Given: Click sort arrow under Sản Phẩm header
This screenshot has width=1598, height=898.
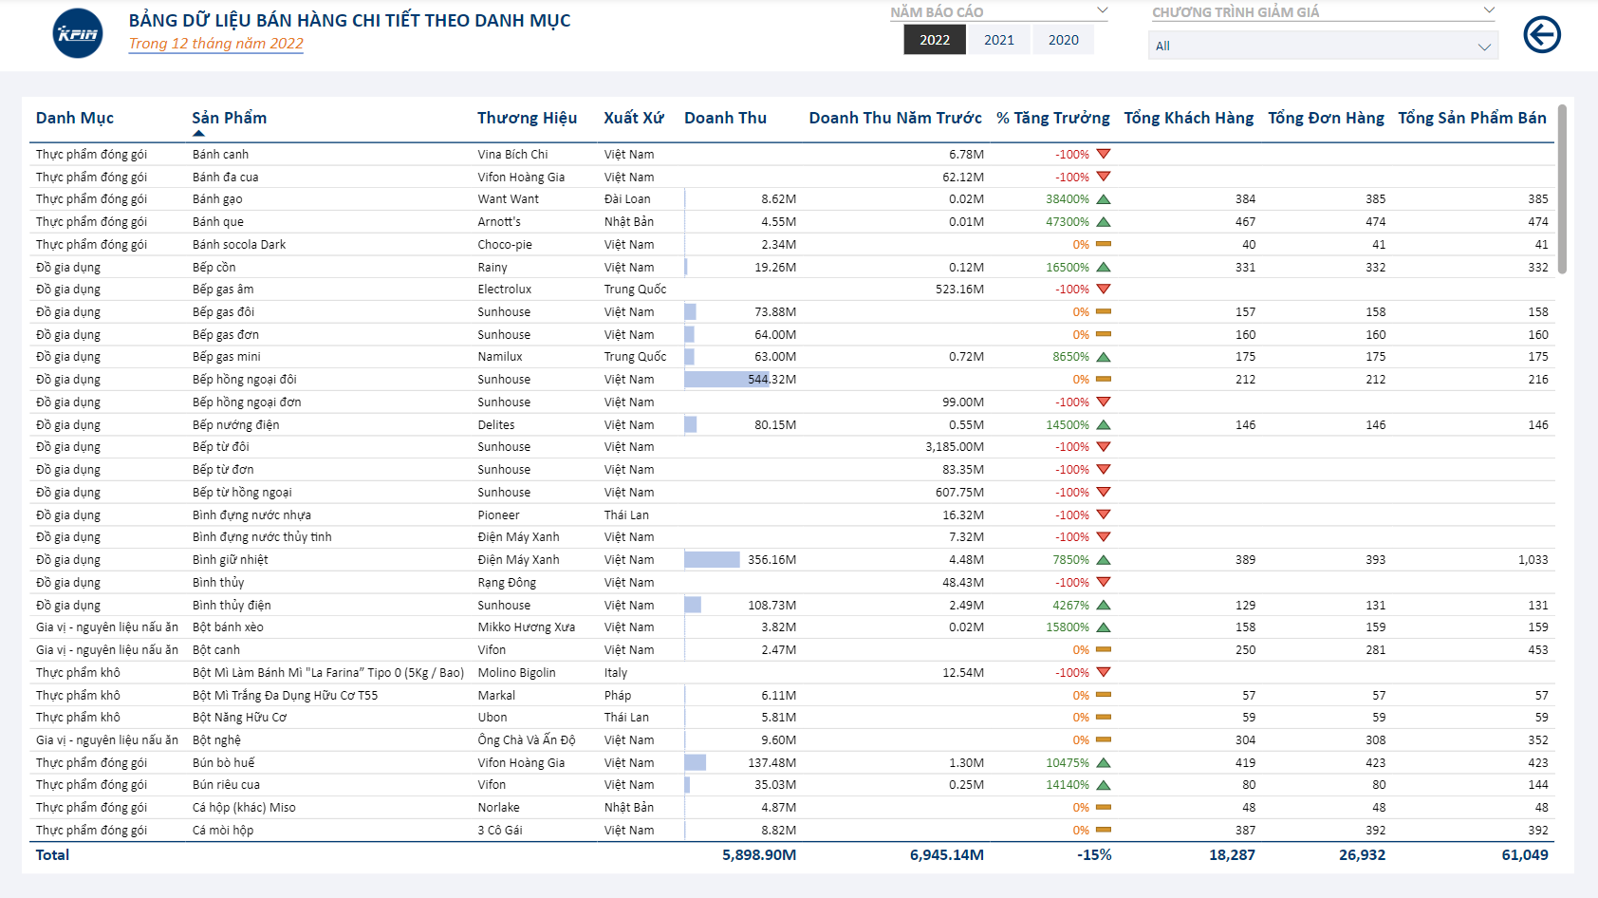Looking at the screenshot, I should (198, 134).
